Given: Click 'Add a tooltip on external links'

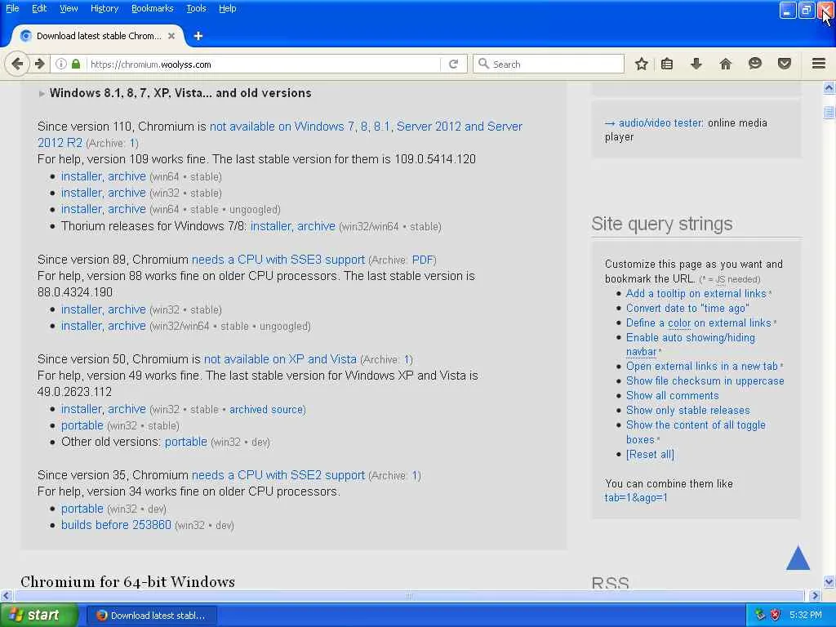Looking at the screenshot, I should coord(696,294).
